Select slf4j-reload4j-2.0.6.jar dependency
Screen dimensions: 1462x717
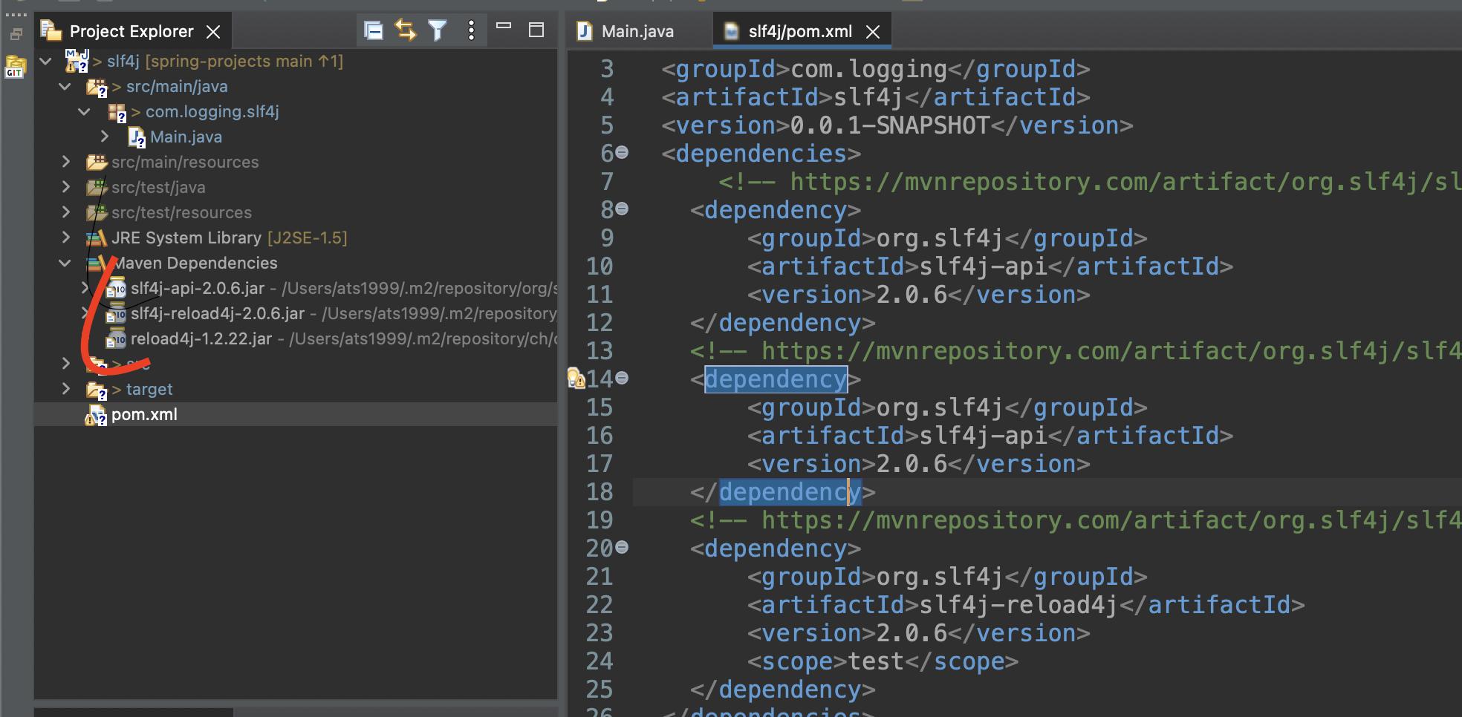point(218,314)
